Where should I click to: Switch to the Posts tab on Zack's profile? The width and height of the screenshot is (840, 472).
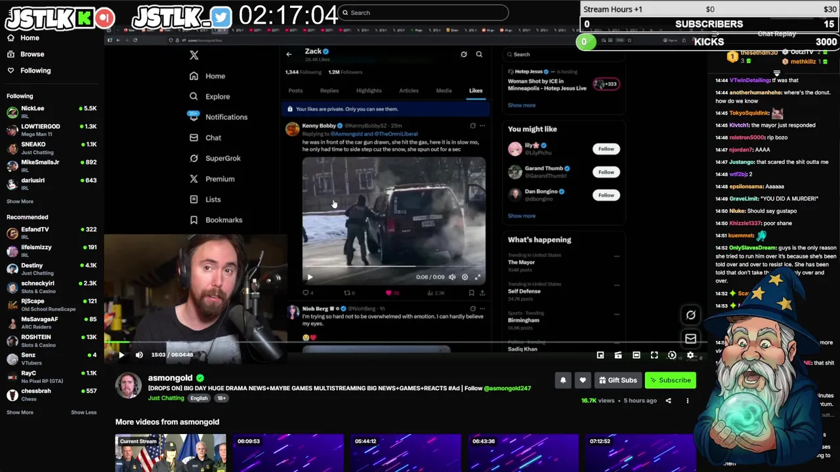295,90
